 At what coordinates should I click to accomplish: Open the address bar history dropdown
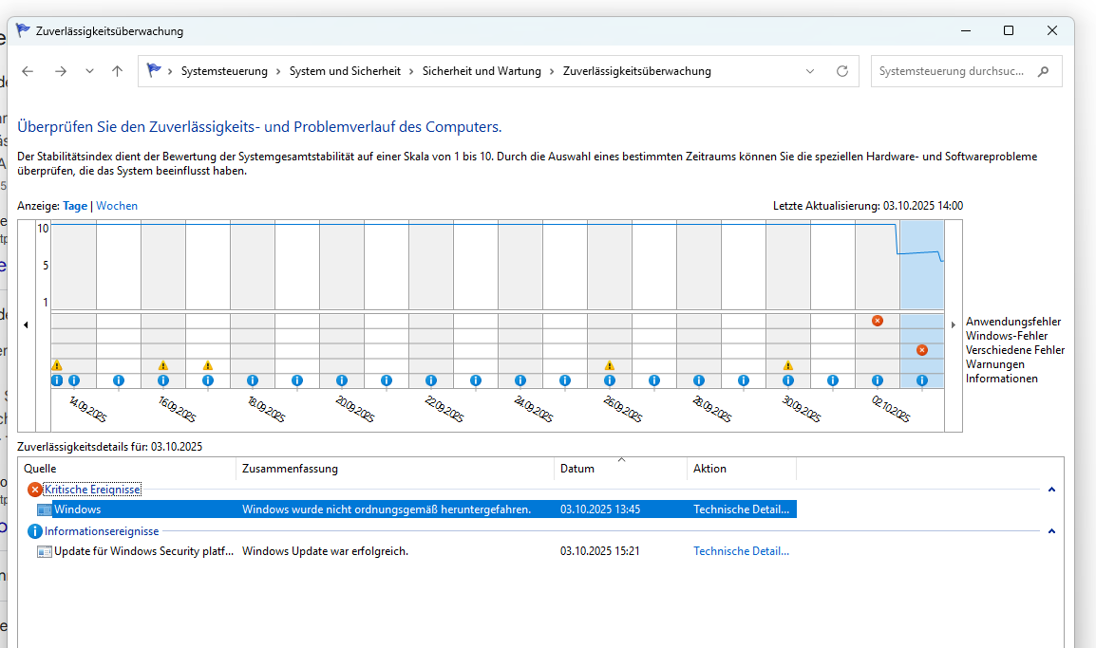click(810, 71)
